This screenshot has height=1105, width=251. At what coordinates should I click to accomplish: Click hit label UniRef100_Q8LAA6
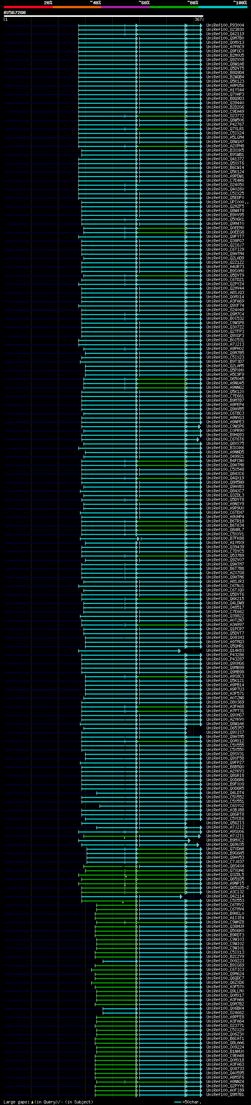[x=225, y=1043]
